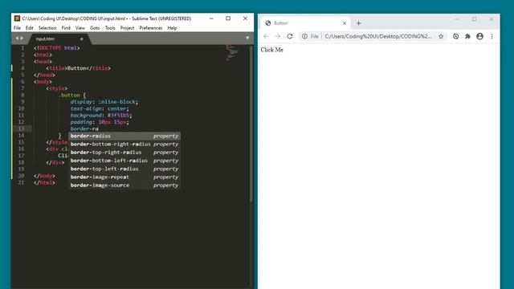Select the Button tab in Chrome
514x289 pixels.
(x=305, y=23)
